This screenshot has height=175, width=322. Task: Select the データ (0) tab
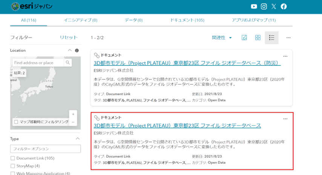(x=134, y=20)
